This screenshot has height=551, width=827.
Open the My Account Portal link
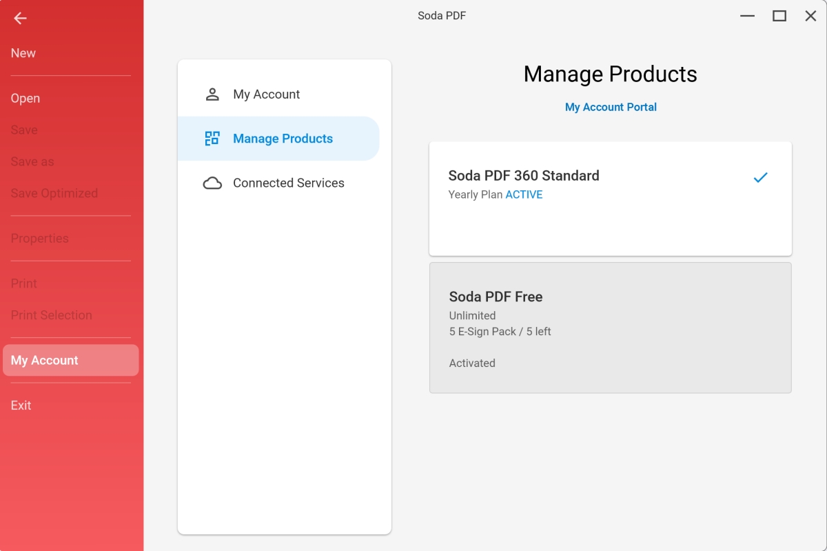[x=611, y=107]
